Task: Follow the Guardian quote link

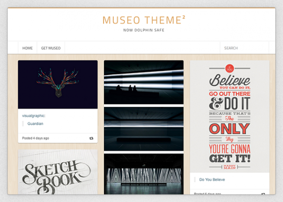Action: pyautogui.click(x=35, y=124)
